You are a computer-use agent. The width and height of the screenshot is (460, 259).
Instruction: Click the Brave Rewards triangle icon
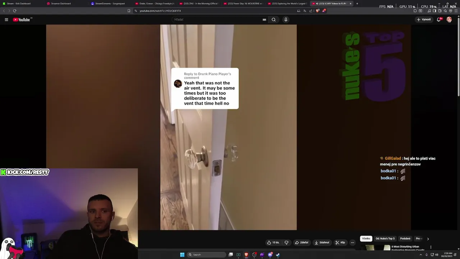[323, 11]
